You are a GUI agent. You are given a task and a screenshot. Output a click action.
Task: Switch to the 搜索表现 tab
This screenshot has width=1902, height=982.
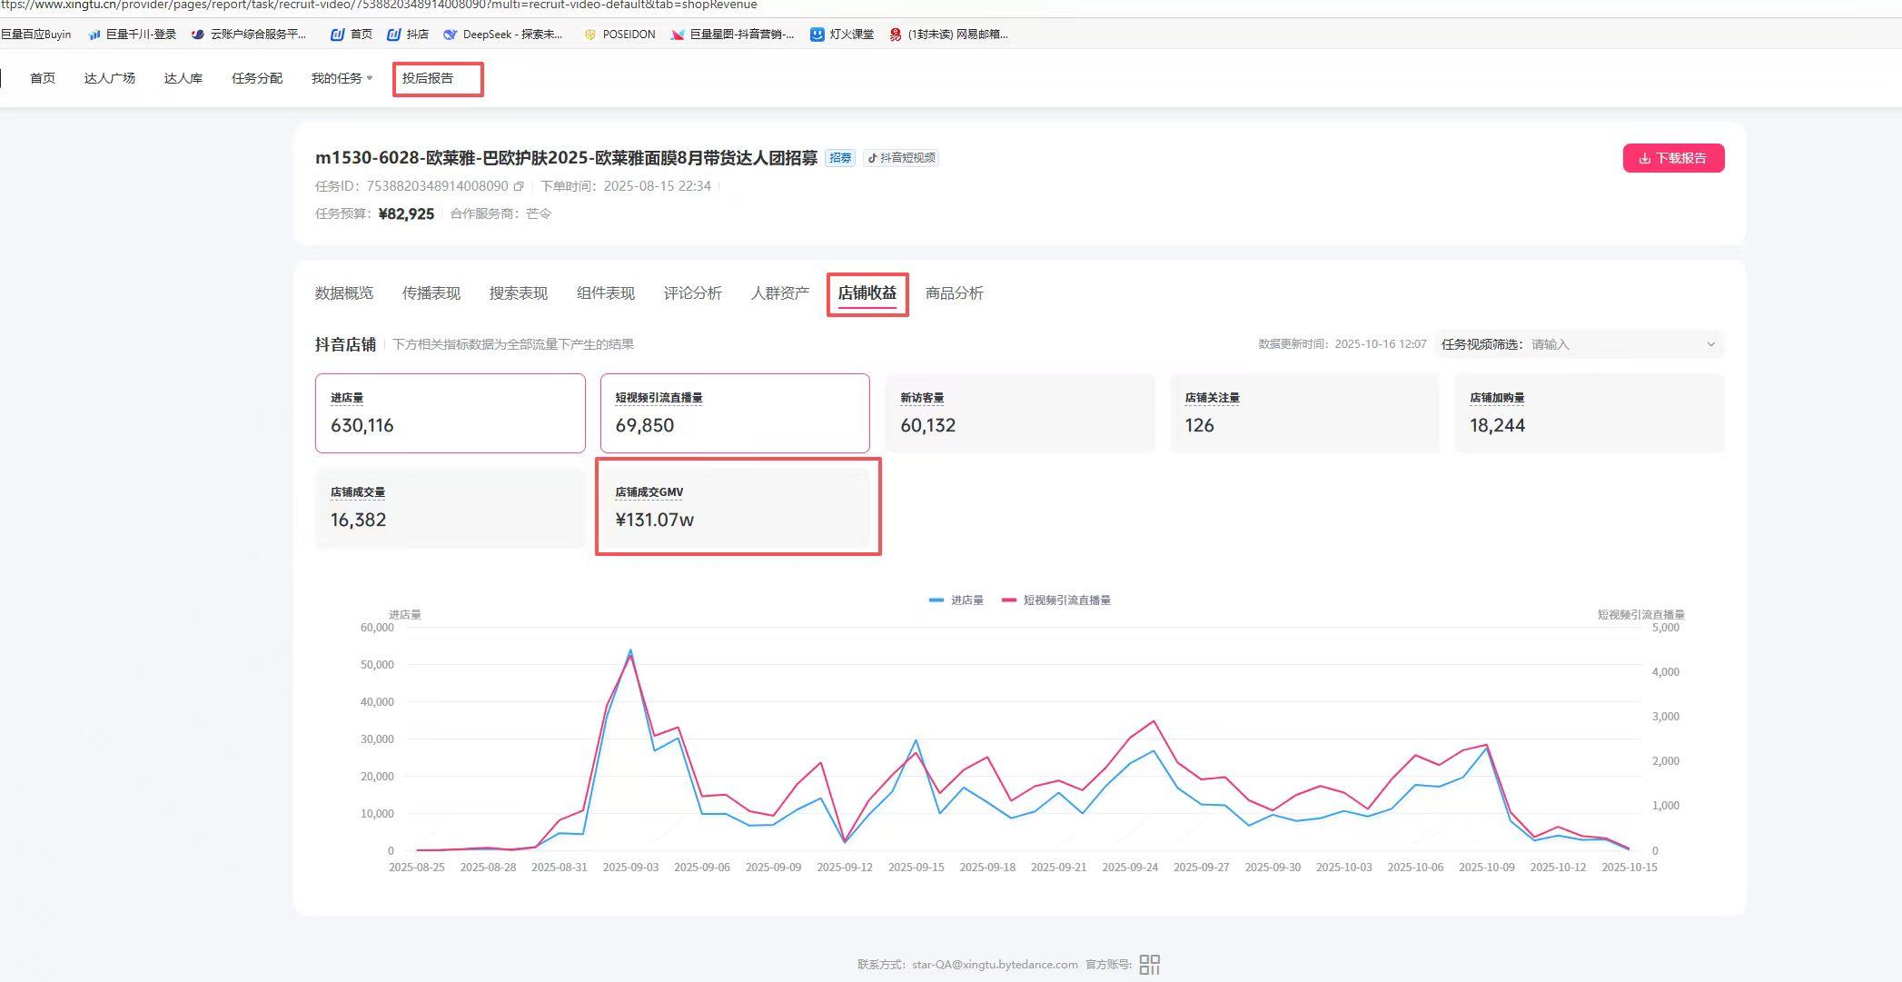[519, 293]
